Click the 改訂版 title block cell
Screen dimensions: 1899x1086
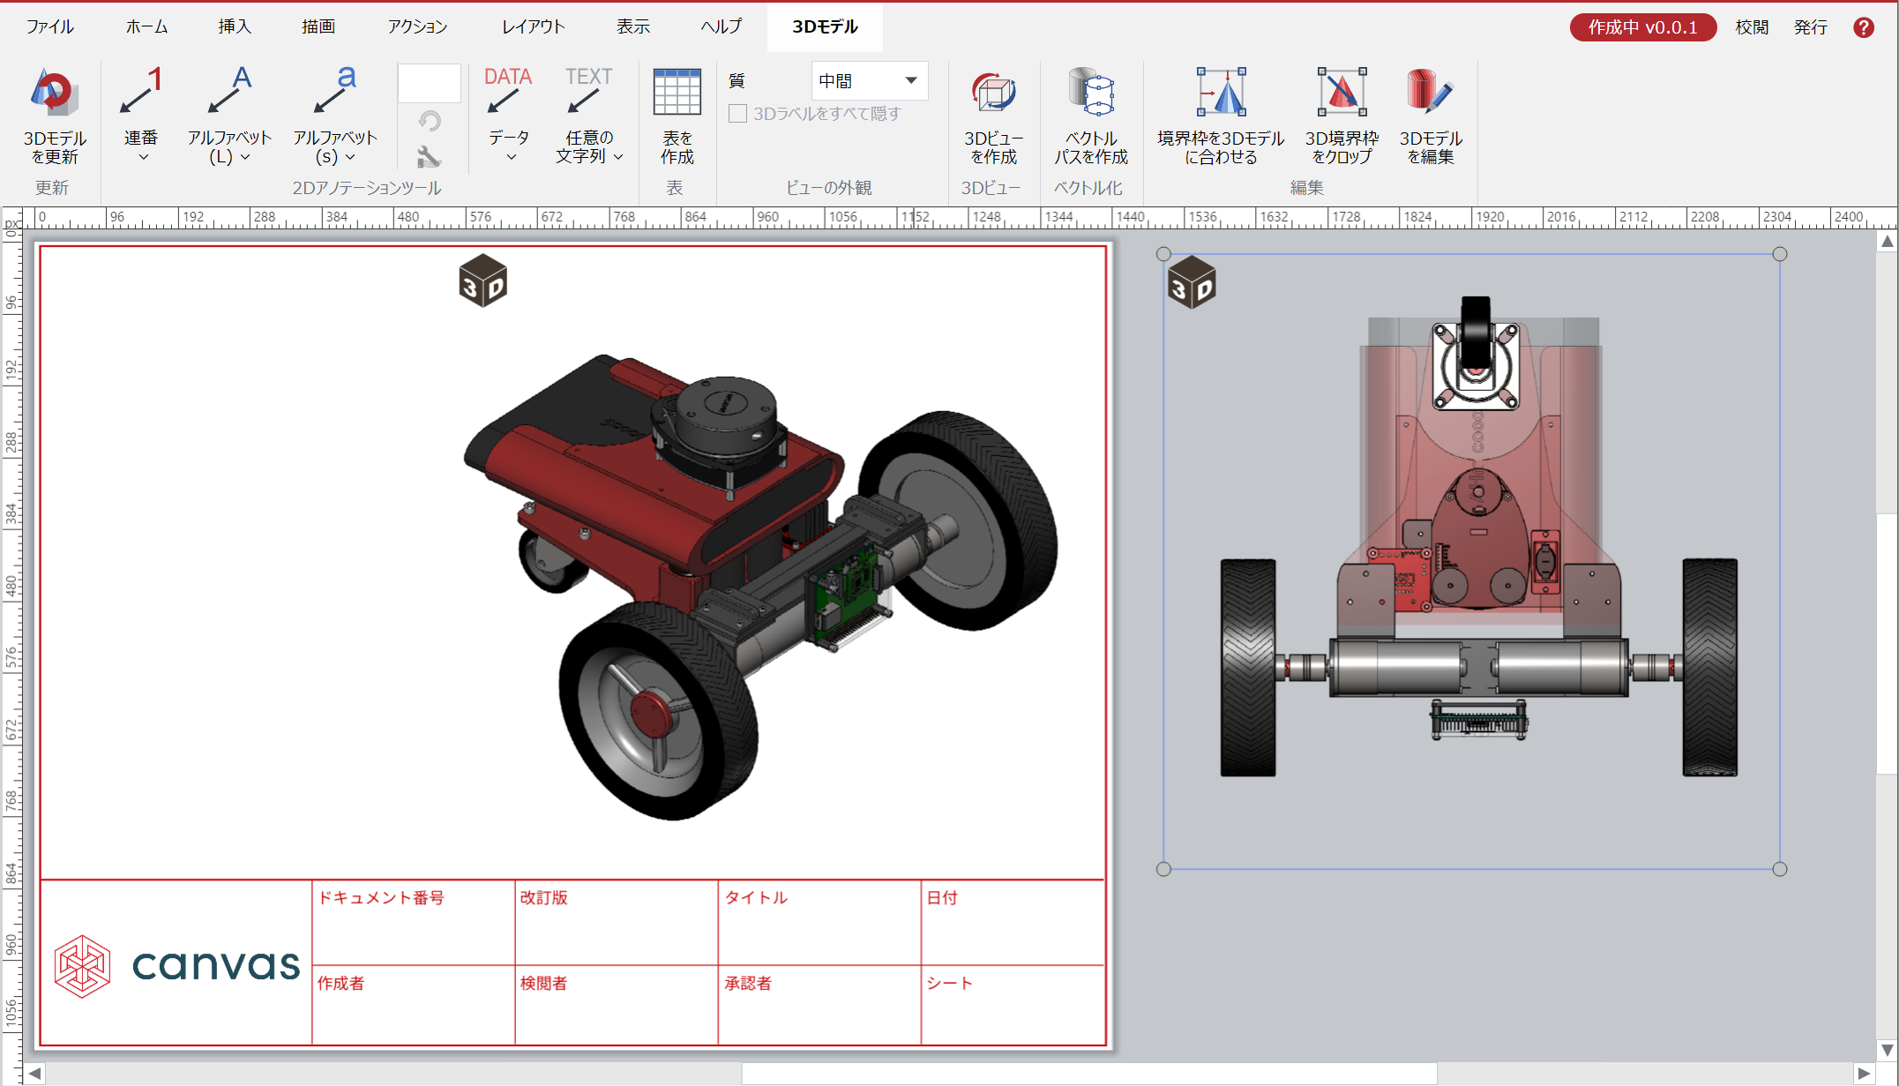pos(617,922)
